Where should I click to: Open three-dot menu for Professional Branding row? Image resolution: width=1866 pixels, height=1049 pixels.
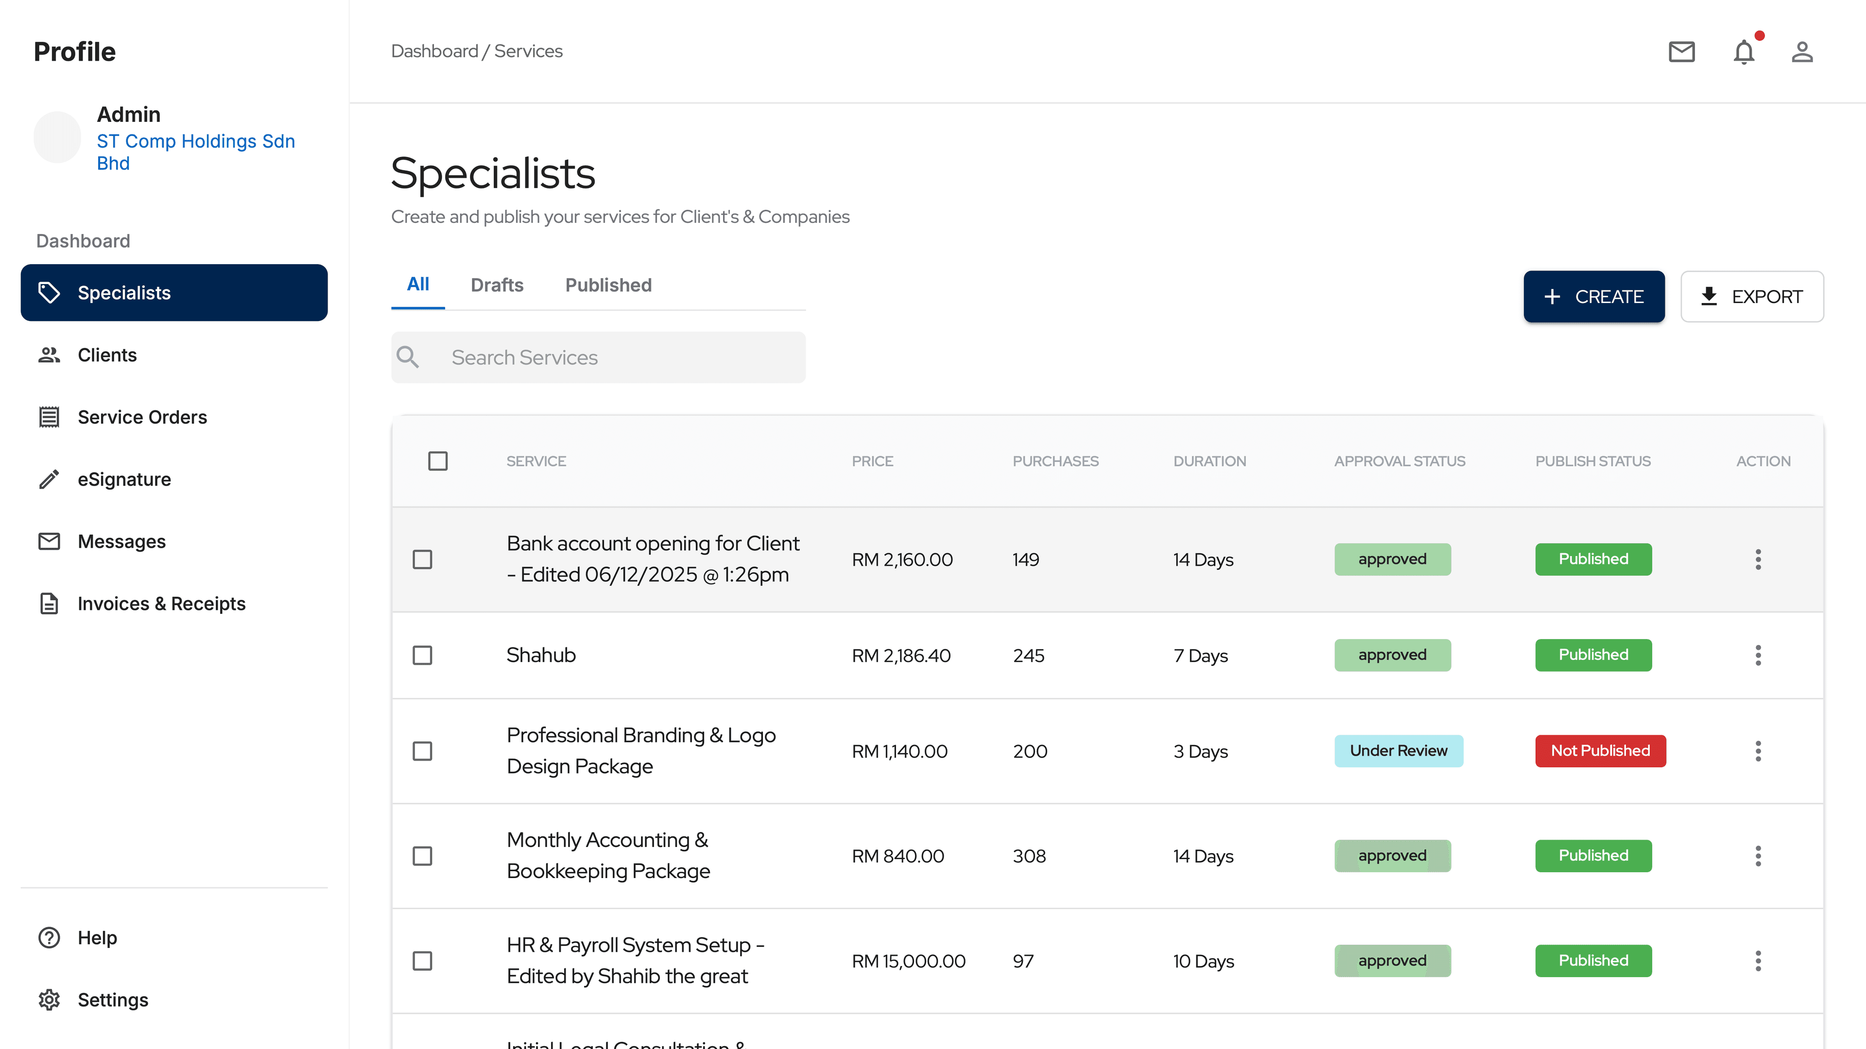[1758, 751]
